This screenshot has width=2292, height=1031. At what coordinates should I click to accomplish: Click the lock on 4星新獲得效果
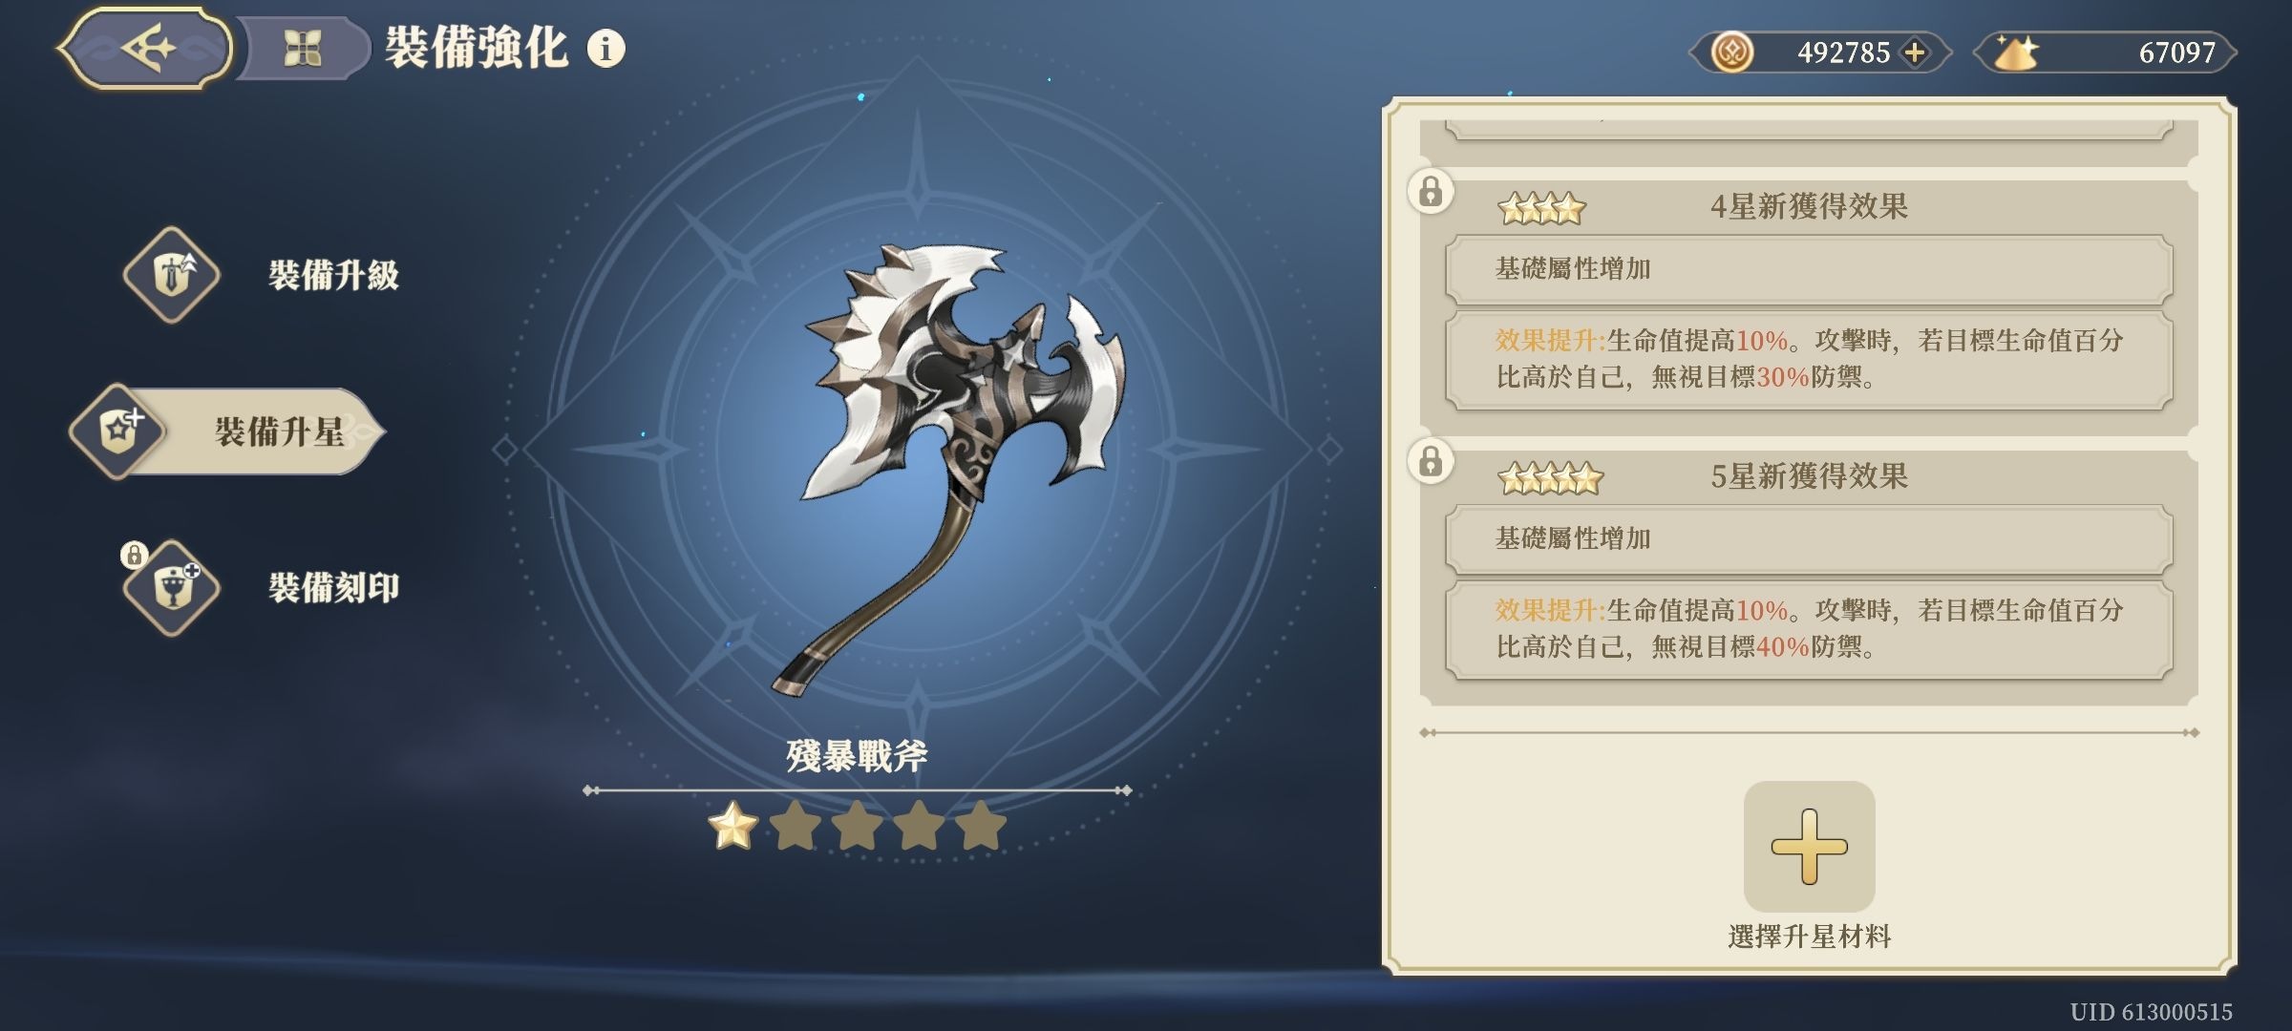(x=1430, y=191)
